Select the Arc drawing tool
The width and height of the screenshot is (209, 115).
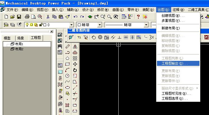tap(67, 70)
